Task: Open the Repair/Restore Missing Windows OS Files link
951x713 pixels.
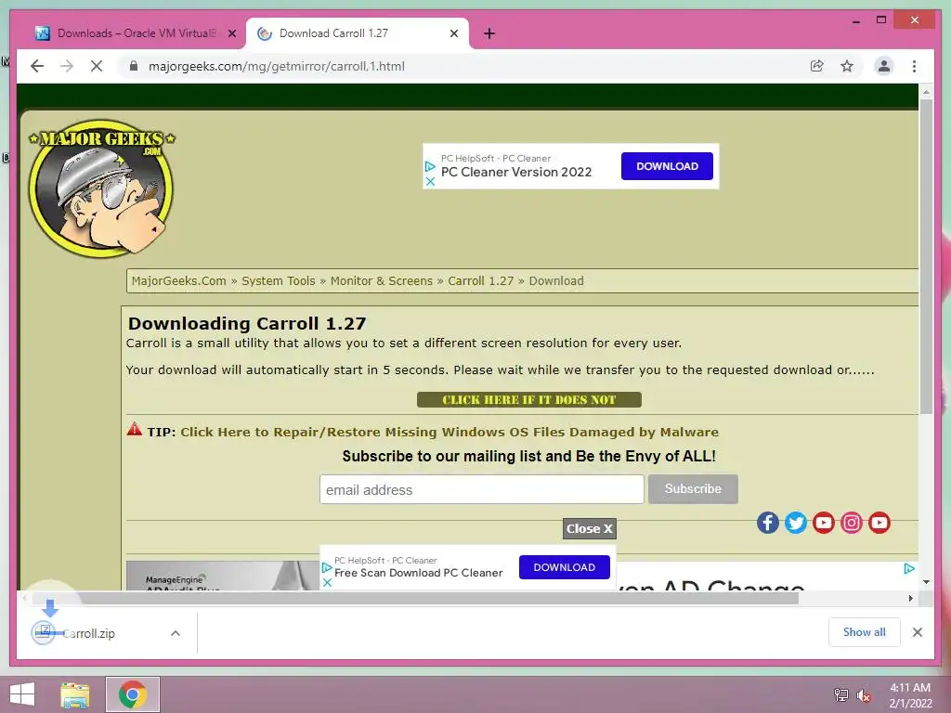Action: point(449,433)
